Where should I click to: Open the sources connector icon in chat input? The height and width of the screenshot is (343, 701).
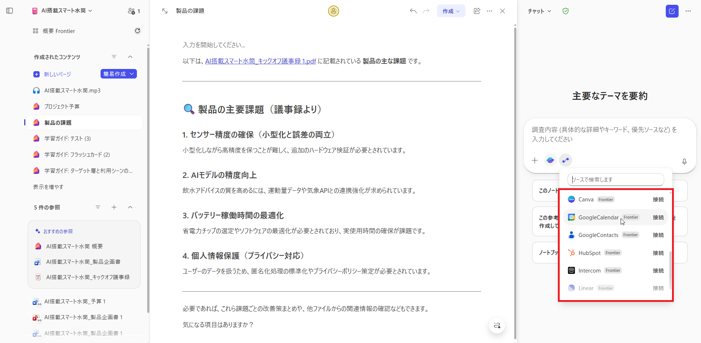(565, 160)
